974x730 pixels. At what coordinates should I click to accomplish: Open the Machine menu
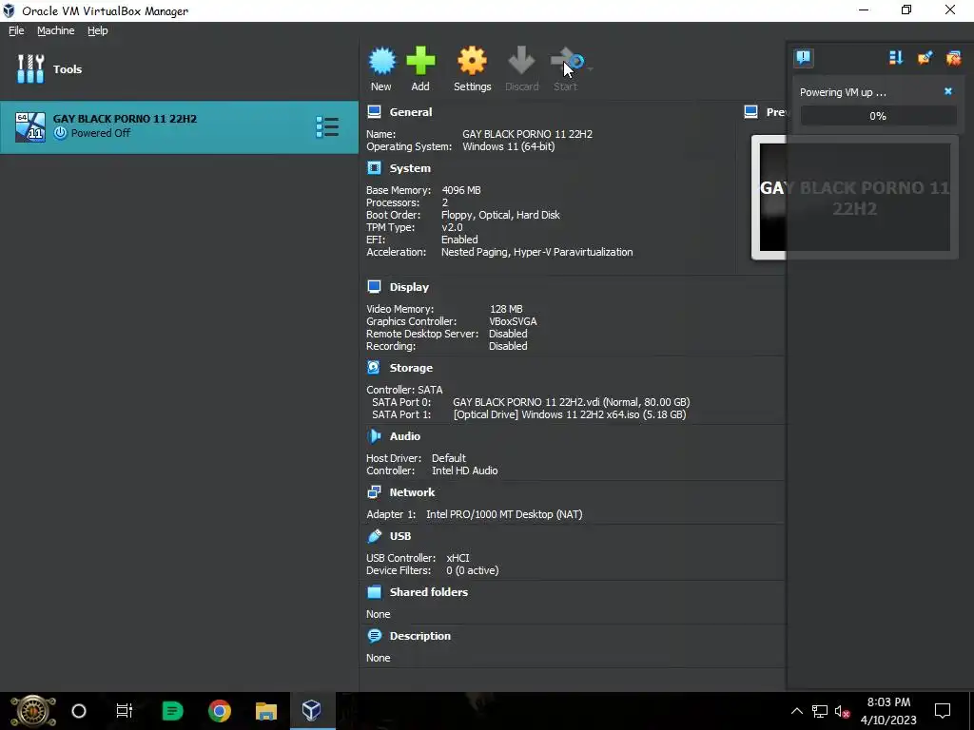(x=56, y=30)
